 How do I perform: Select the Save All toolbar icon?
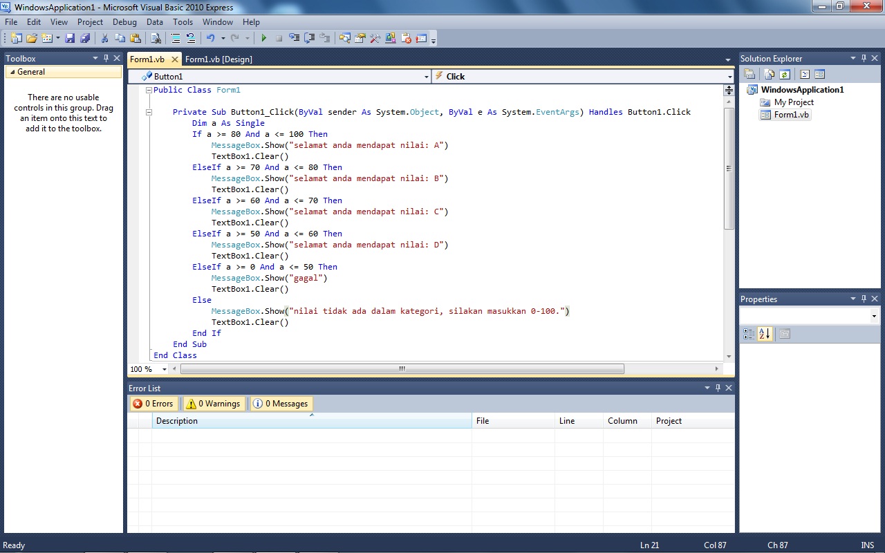pyautogui.click(x=86, y=38)
